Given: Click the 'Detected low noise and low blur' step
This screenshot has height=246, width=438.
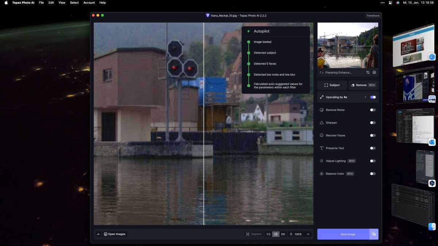Looking at the screenshot, I should click(x=274, y=75).
